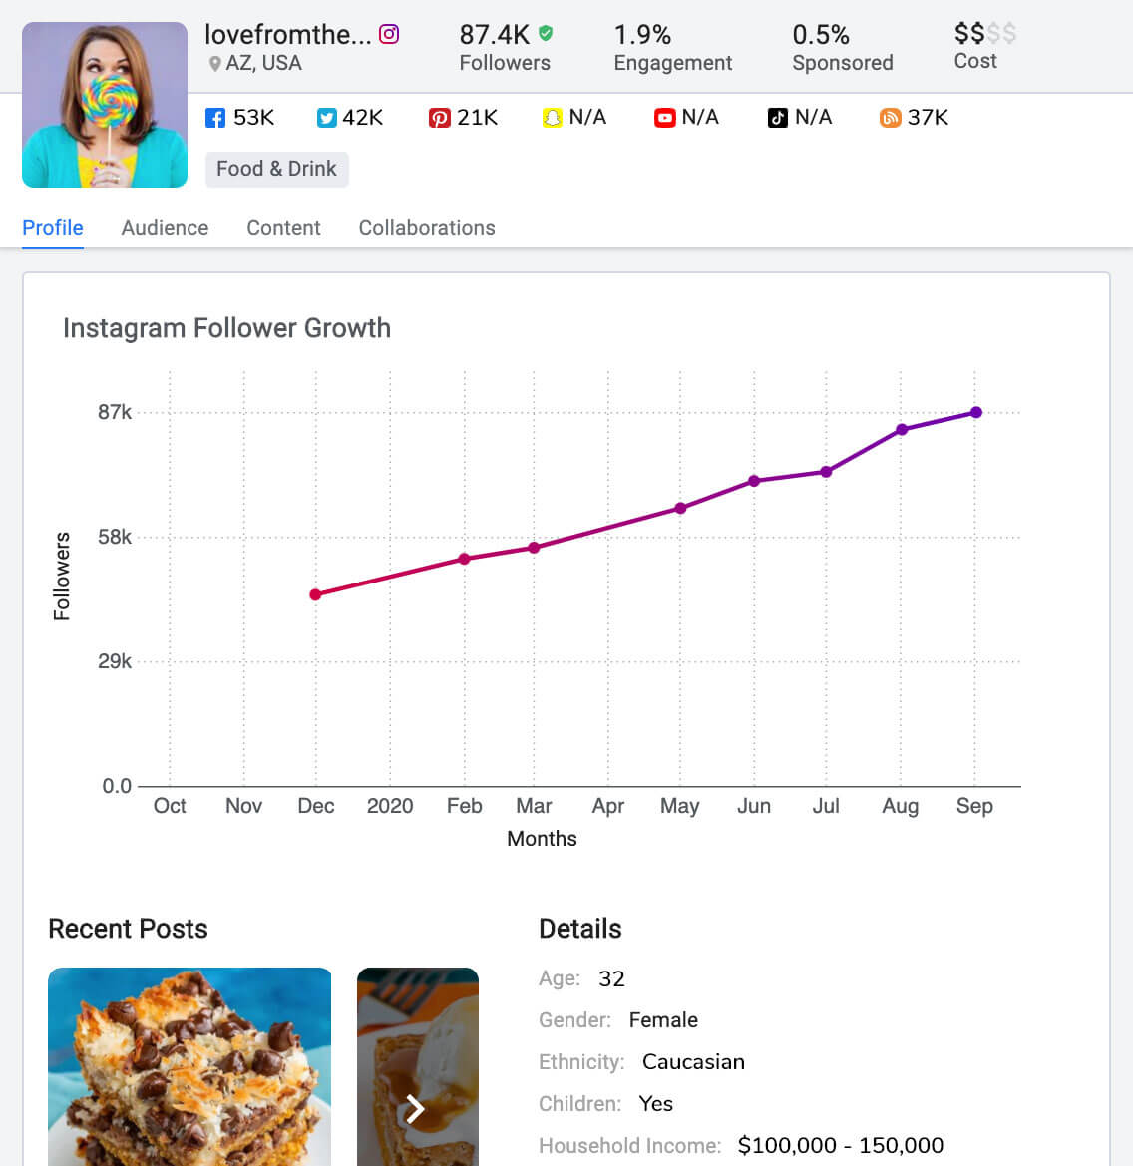Go to the Collaborations tab
This screenshot has height=1166, width=1133.
click(x=427, y=228)
